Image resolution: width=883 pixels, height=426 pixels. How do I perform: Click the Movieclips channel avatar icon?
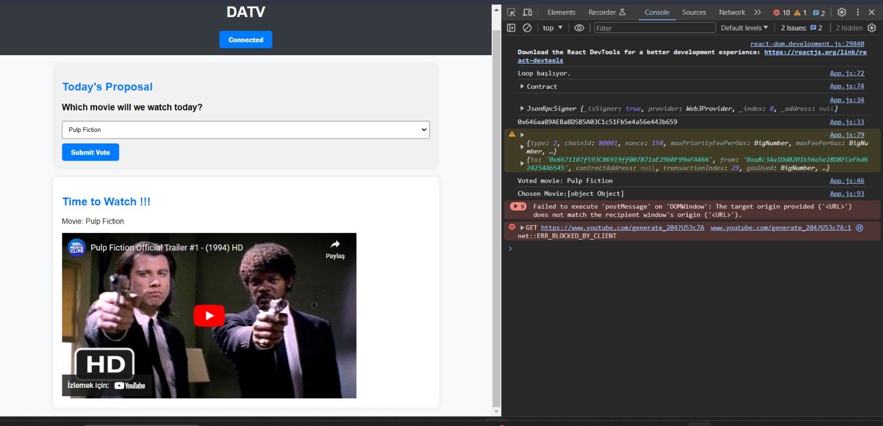click(77, 248)
